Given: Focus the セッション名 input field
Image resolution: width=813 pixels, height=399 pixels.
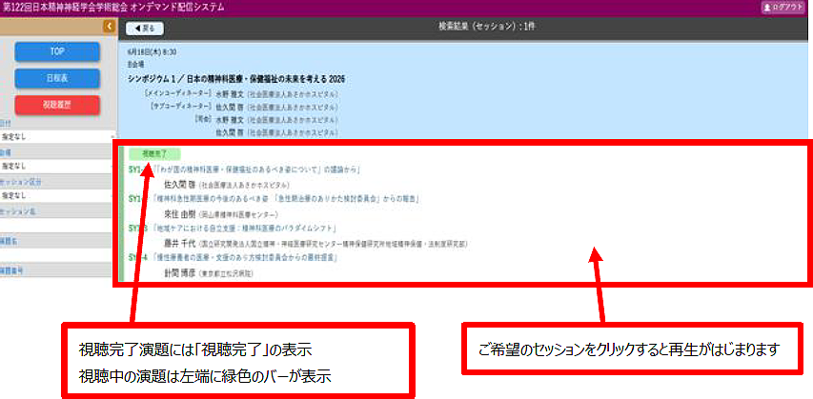Looking at the screenshot, I should [58, 226].
